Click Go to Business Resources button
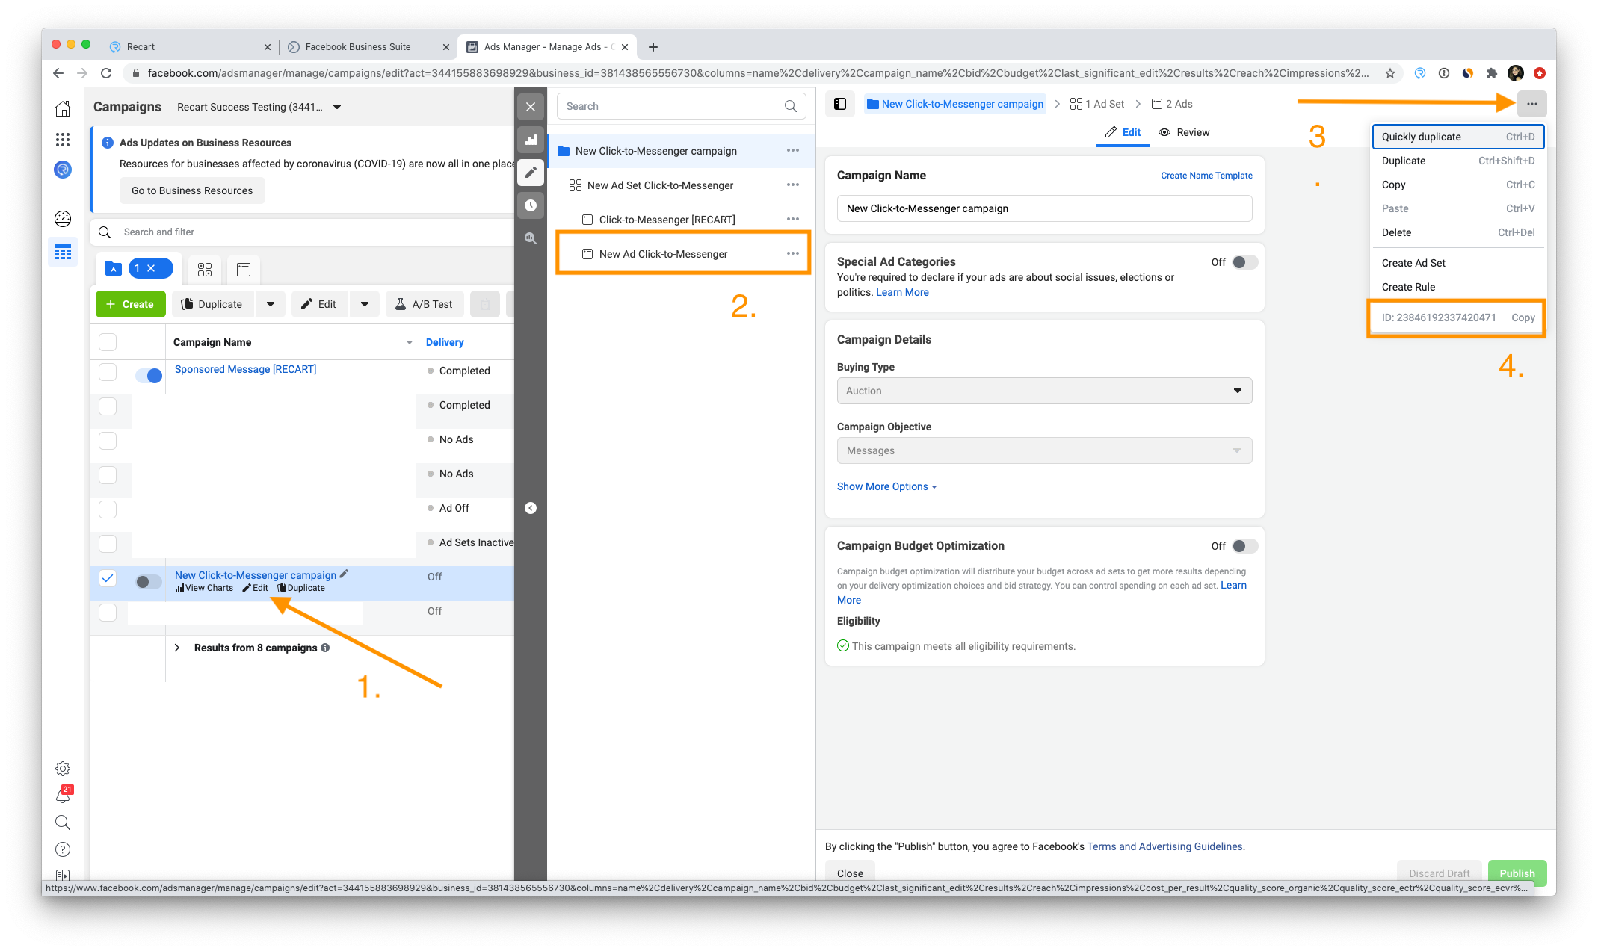Viewport: 1598px width, 951px height. [x=192, y=190]
